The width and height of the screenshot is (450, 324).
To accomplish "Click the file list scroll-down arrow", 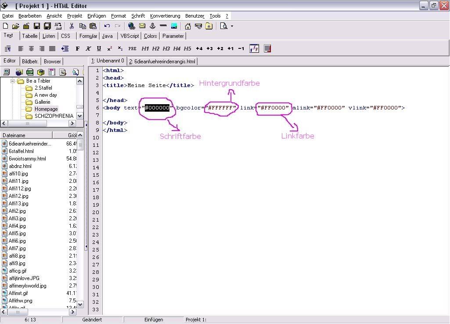I will point(80,304).
